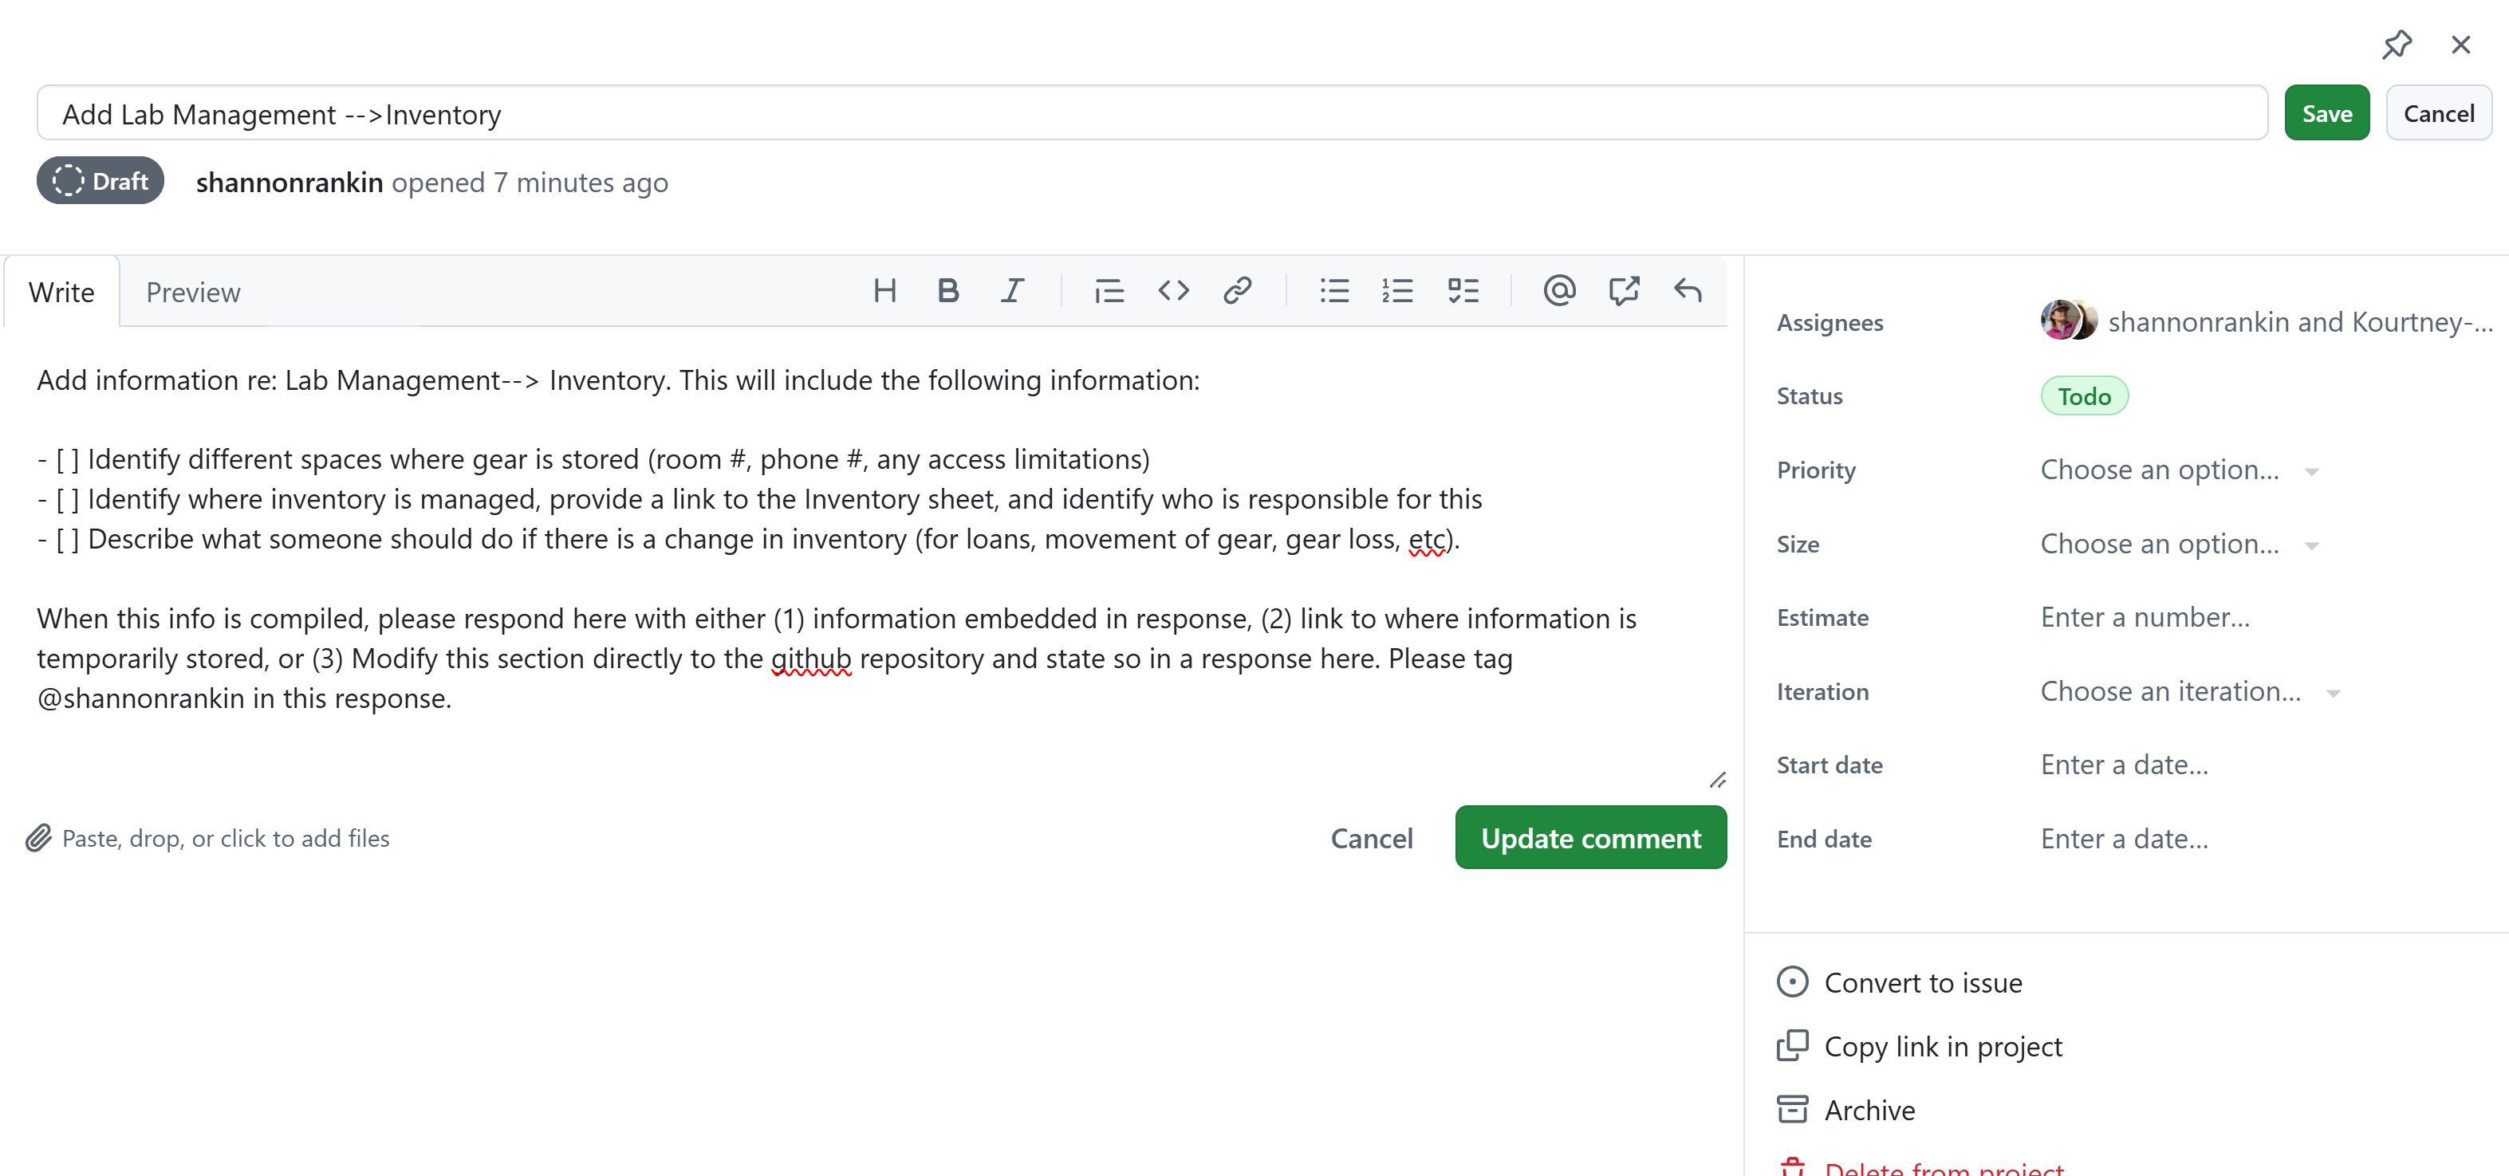Insert a numbered list icon
This screenshot has height=1176, width=2509.
pyautogui.click(x=1398, y=291)
